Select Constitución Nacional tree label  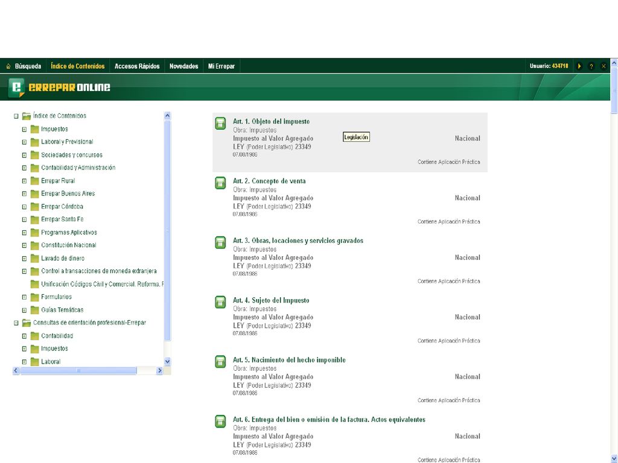[x=69, y=245]
